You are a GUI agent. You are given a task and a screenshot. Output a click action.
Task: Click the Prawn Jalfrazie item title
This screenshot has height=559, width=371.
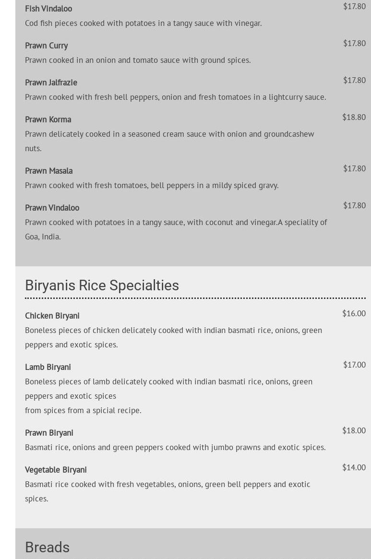coord(51,83)
